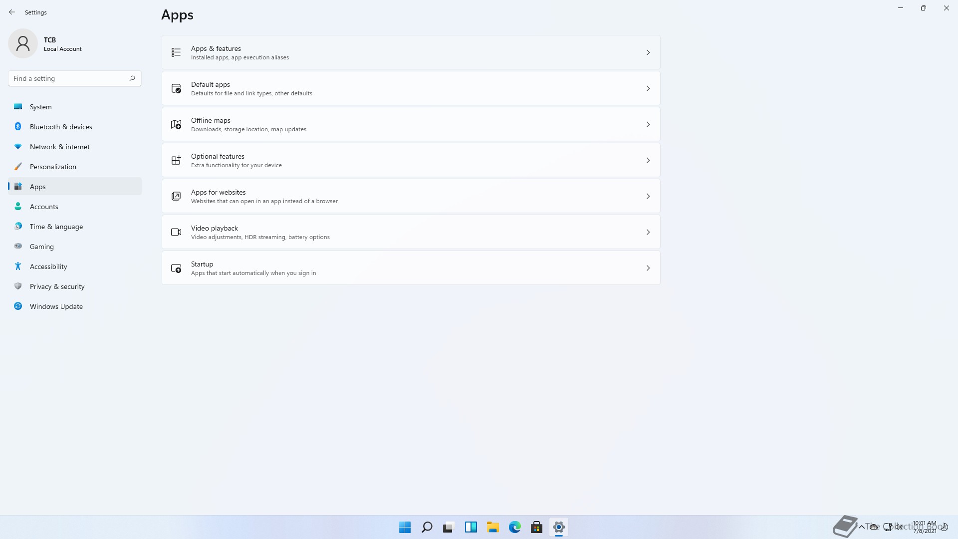Click the Find a setting search field
Image resolution: width=958 pixels, height=539 pixels.
click(75, 78)
